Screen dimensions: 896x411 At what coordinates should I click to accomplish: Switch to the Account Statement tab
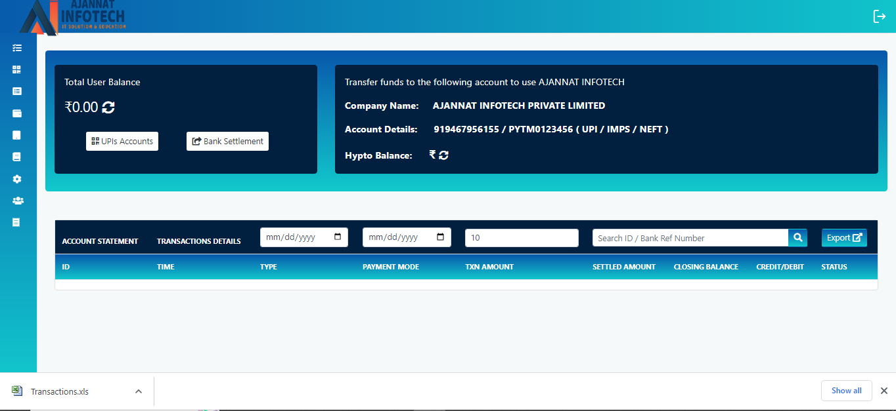coord(100,241)
